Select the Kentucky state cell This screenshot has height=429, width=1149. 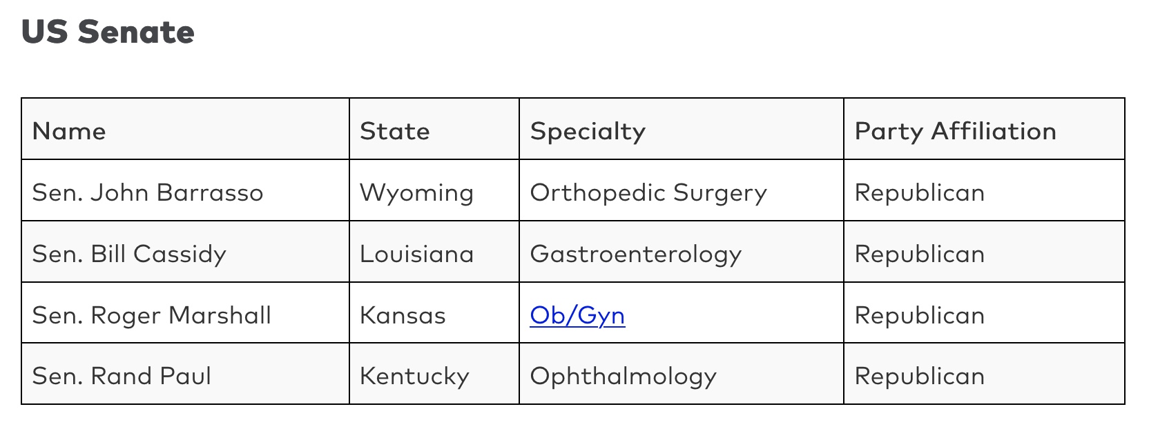pyautogui.click(x=414, y=376)
